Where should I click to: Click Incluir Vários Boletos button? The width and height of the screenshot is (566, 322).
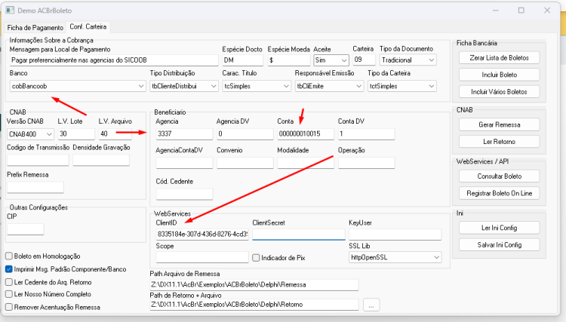point(500,91)
